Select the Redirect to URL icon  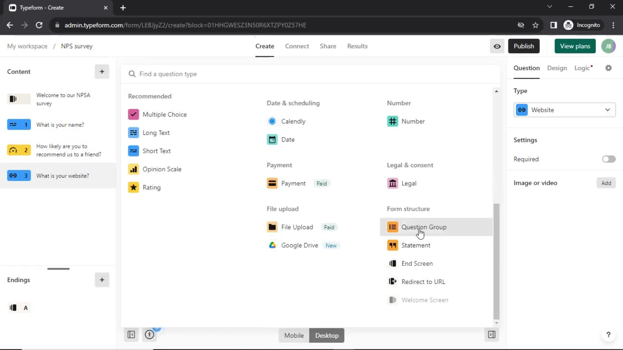[x=393, y=282]
